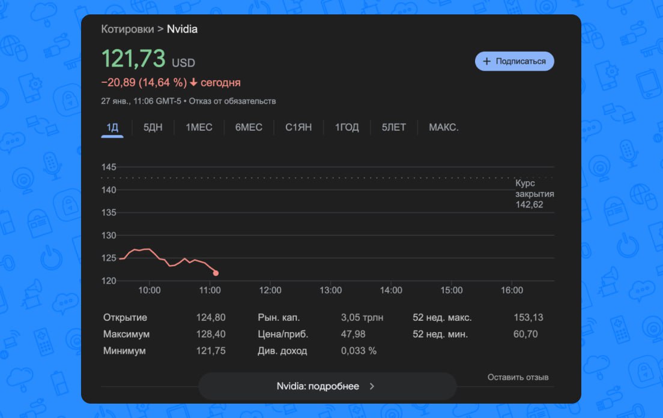Click the red endpoint dot on chart
Screen dimensions: 663x418
point(216,273)
